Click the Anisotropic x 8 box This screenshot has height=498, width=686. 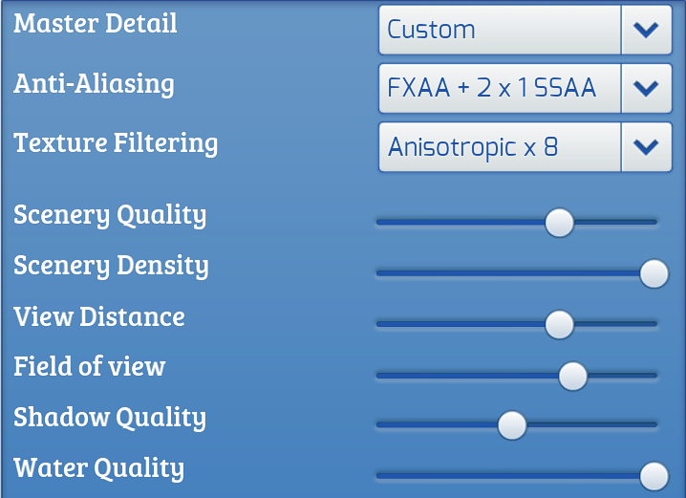tap(499, 146)
